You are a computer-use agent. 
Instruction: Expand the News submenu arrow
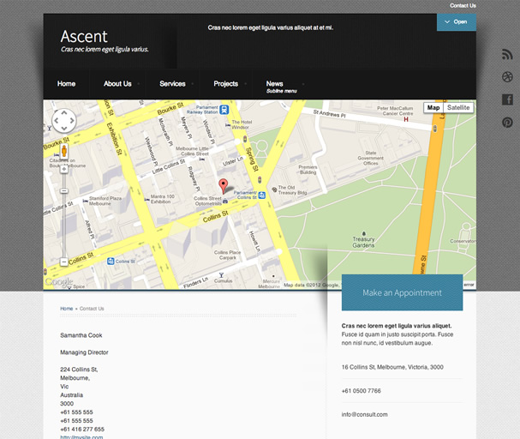[303, 84]
